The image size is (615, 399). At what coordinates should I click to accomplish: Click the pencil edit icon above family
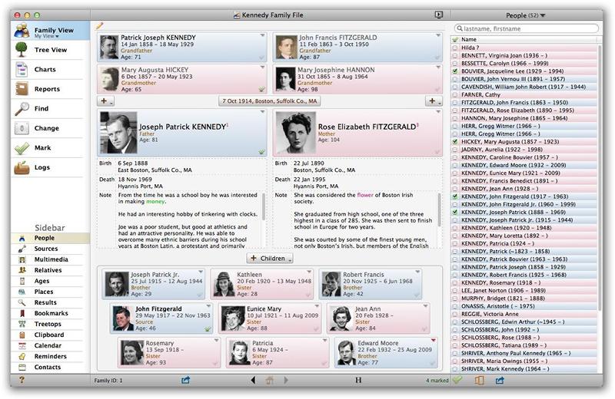click(x=100, y=26)
